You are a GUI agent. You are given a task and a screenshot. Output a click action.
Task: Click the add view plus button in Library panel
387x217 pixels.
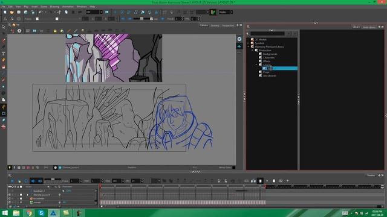click(379, 27)
